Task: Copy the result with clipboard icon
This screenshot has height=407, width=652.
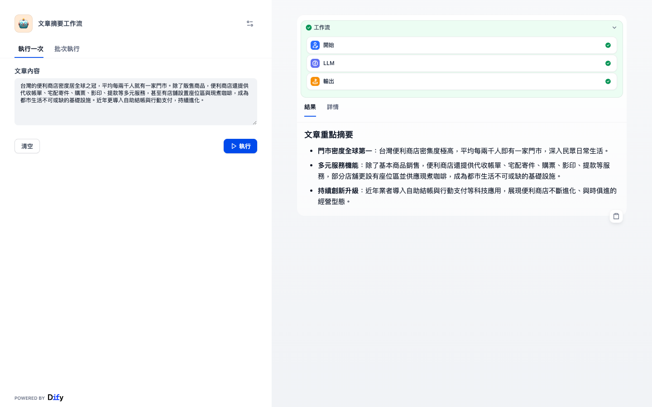Action: tap(616, 216)
